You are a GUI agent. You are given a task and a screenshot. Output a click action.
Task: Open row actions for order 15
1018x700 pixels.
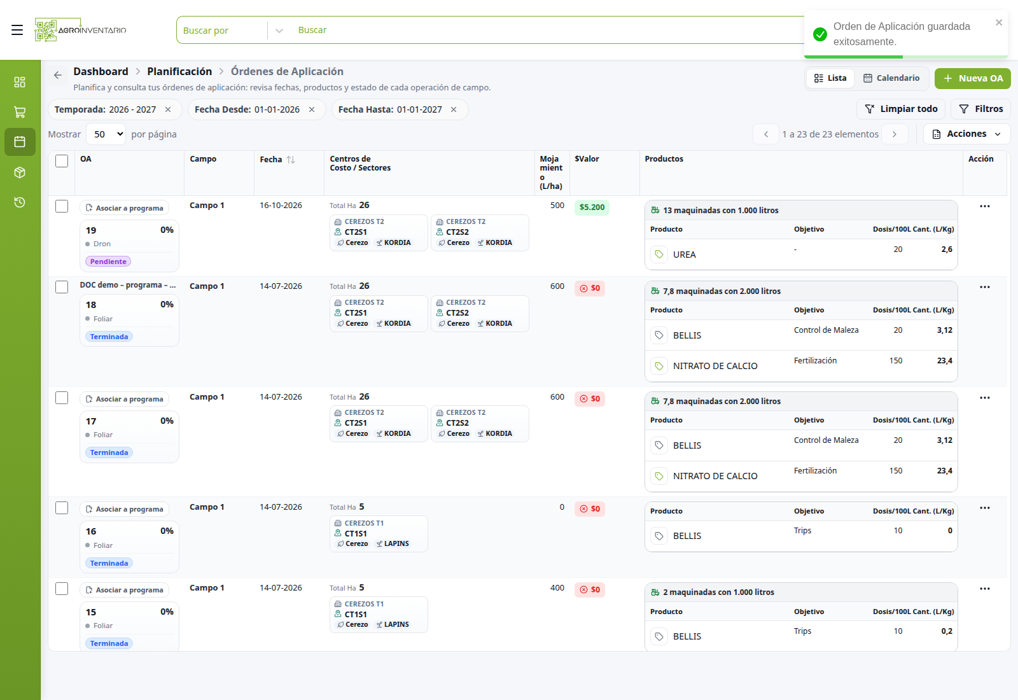(985, 589)
